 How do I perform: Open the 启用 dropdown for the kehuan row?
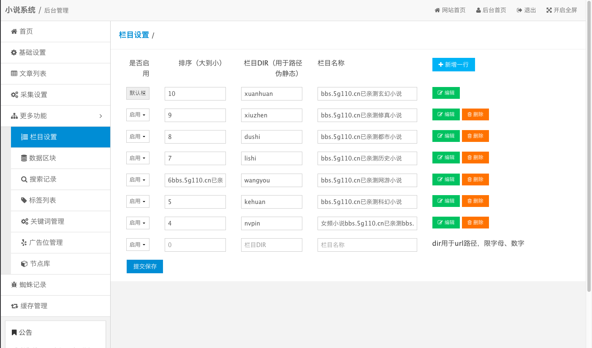point(138,201)
